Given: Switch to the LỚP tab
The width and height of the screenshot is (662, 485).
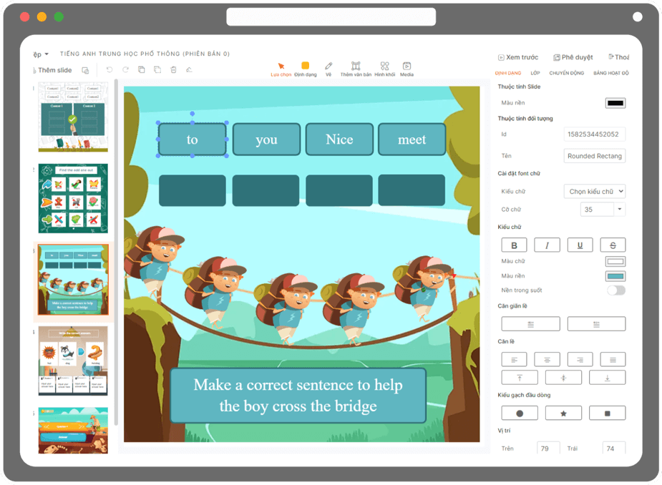Looking at the screenshot, I should pos(535,73).
